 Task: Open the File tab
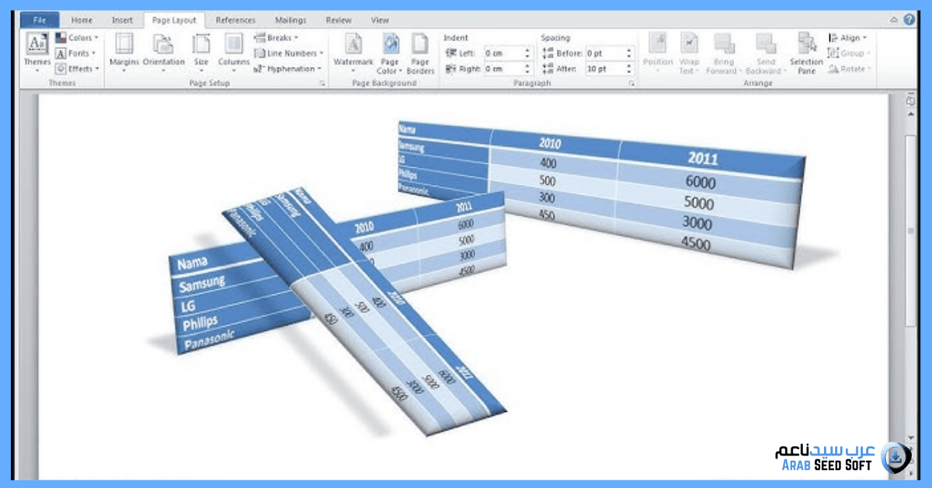[x=39, y=20]
